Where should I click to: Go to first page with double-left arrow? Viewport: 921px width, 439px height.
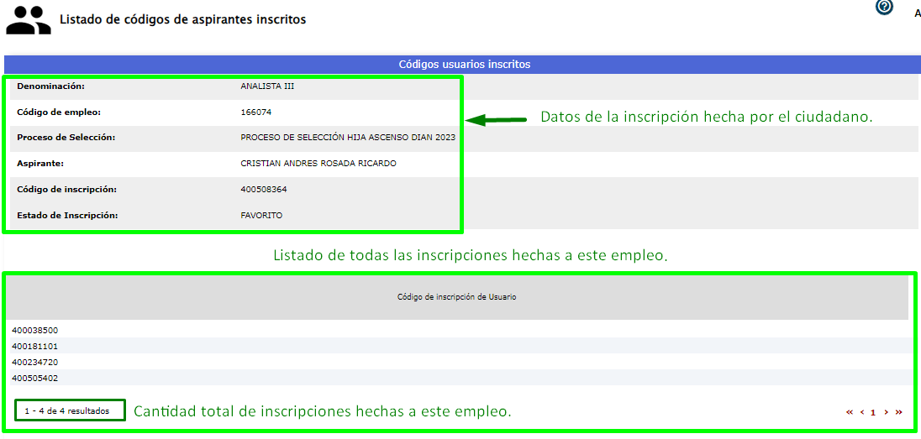click(850, 412)
